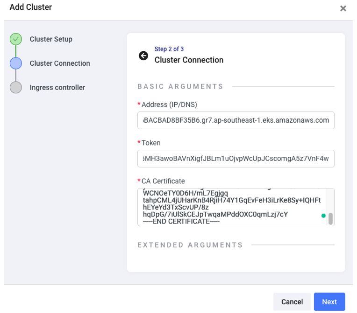Collapse the Basic Arguments section
357x313 pixels.
click(180, 86)
